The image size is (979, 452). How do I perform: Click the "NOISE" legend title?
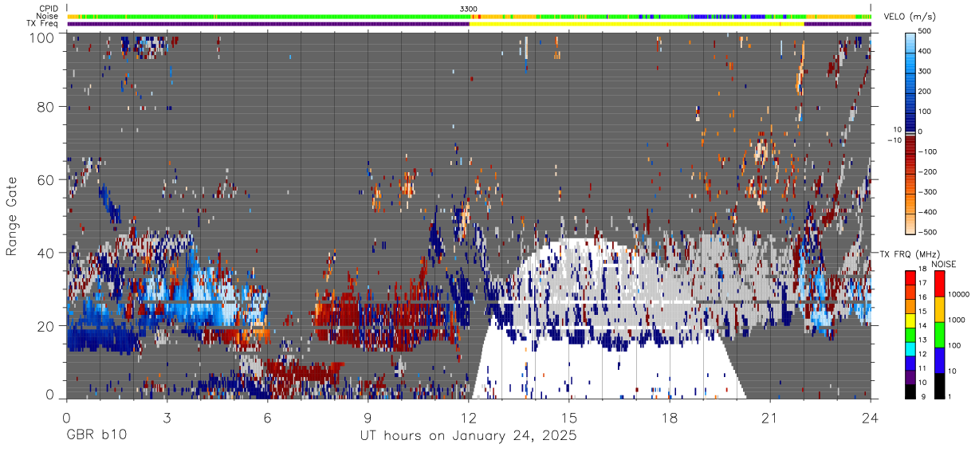pyautogui.click(x=944, y=264)
